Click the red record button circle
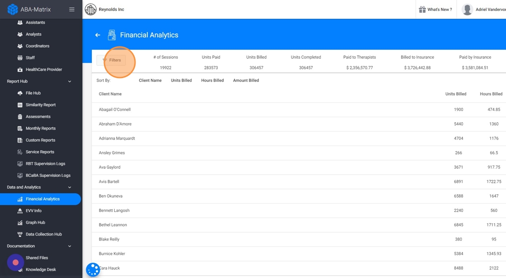The image size is (506, 278). 15,263
